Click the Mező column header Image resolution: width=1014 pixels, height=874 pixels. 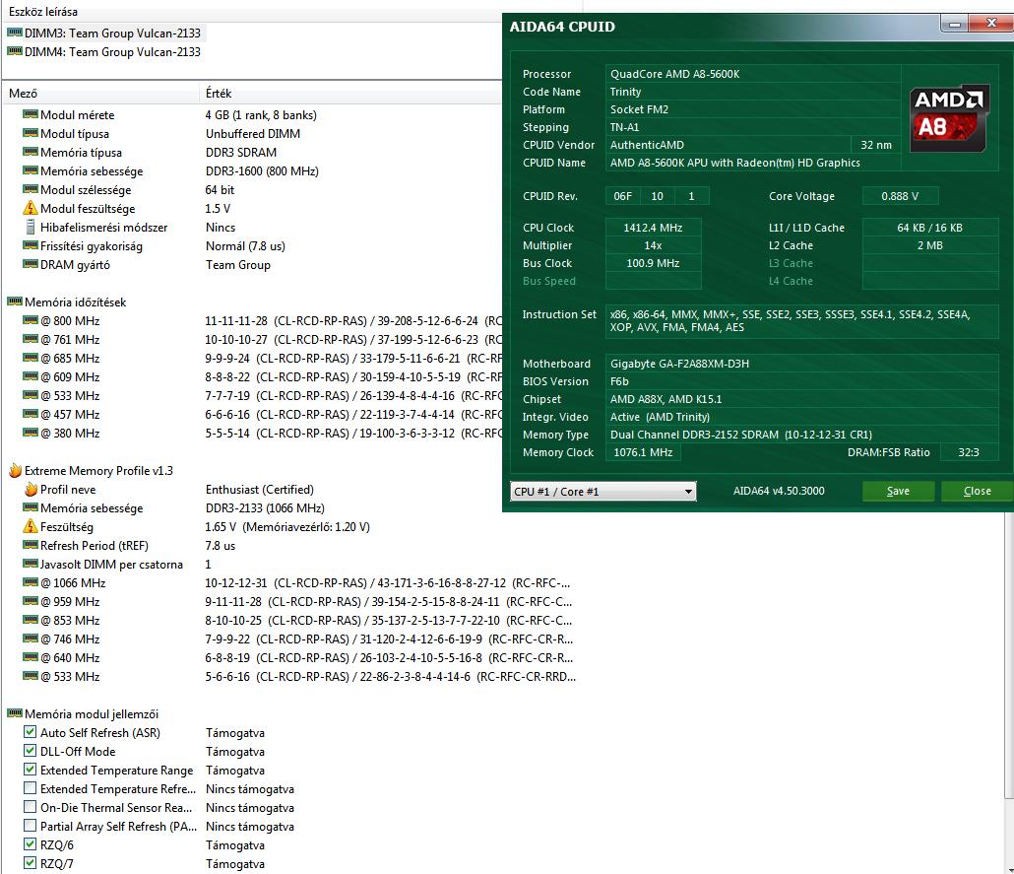pos(100,93)
